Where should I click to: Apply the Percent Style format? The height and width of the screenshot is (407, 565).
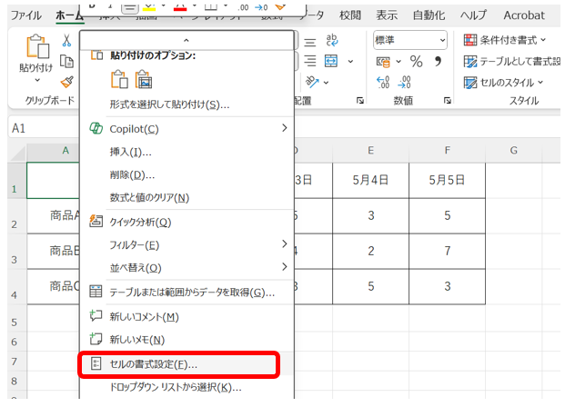coord(416,61)
